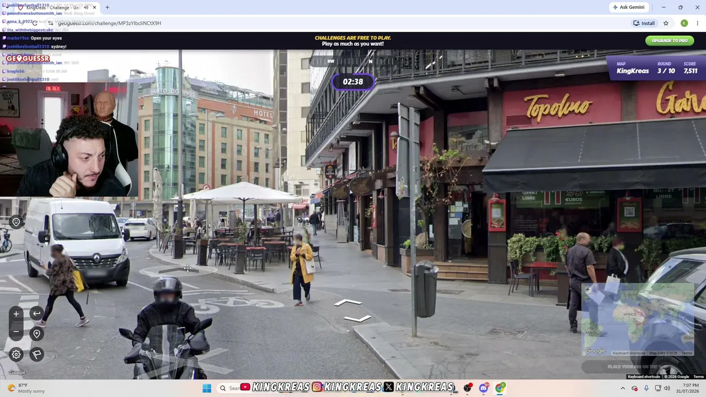Click the GeoGuessr logo
Image resolution: width=706 pixels, height=397 pixels.
point(28,58)
